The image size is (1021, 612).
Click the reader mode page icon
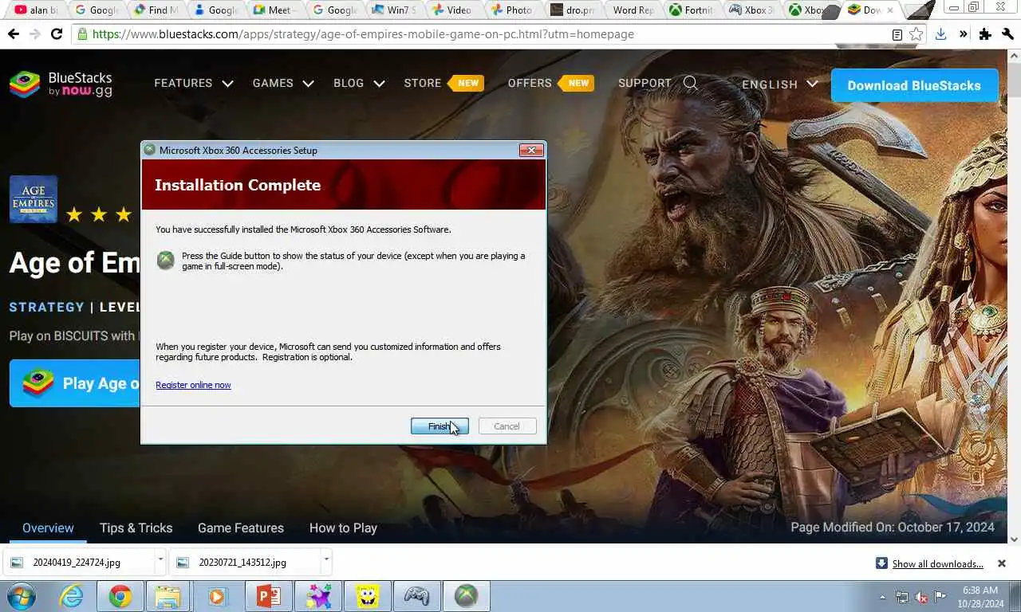[x=897, y=34]
